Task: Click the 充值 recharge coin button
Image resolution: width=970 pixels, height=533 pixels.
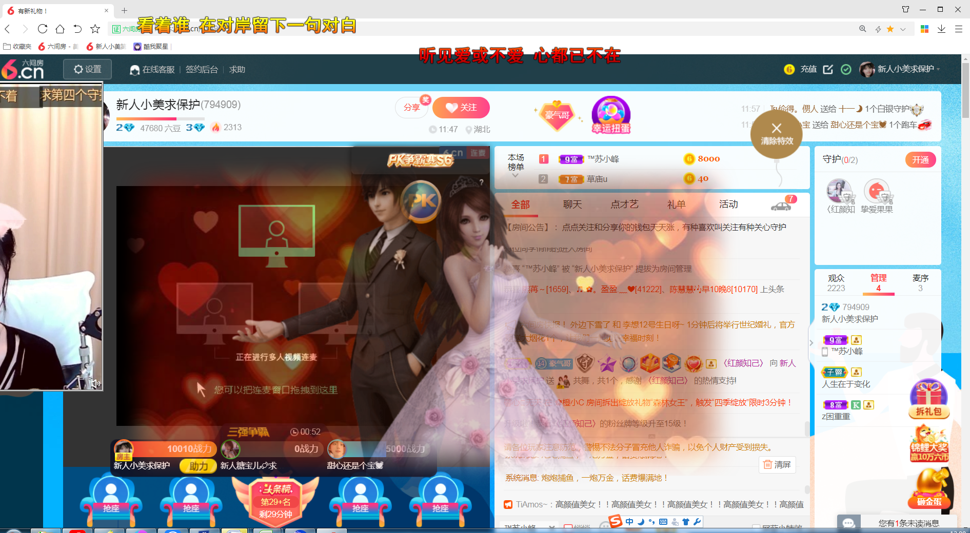Action: click(x=800, y=69)
